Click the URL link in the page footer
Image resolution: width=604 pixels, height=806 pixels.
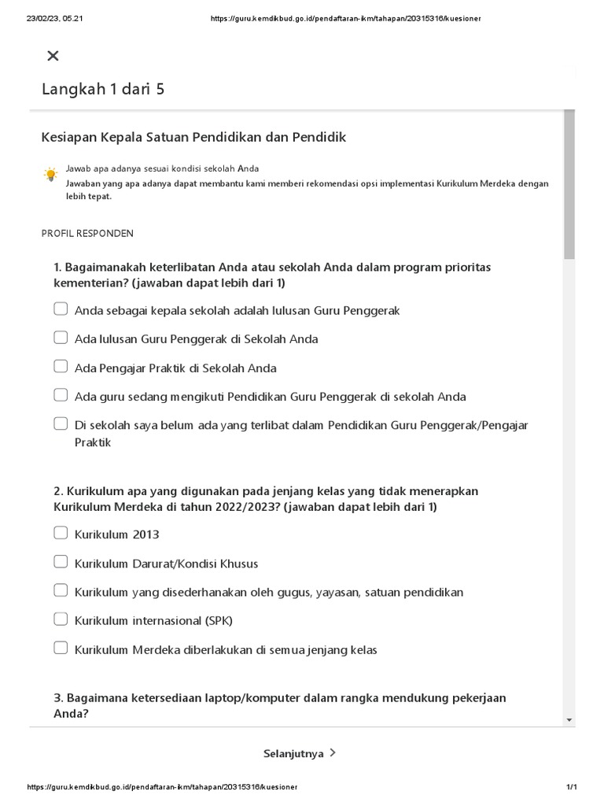pyautogui.click(x=162, y=787)
